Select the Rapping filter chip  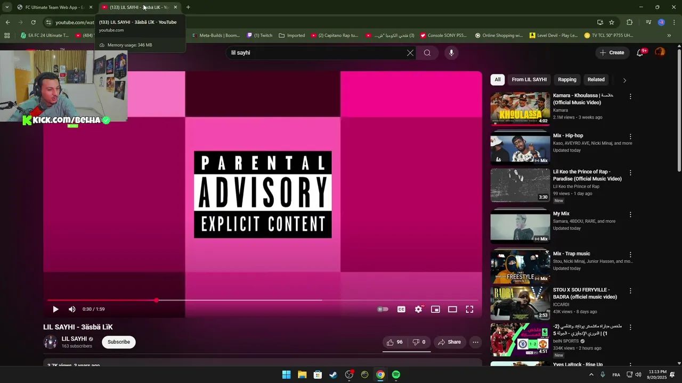tap(567, 80)
